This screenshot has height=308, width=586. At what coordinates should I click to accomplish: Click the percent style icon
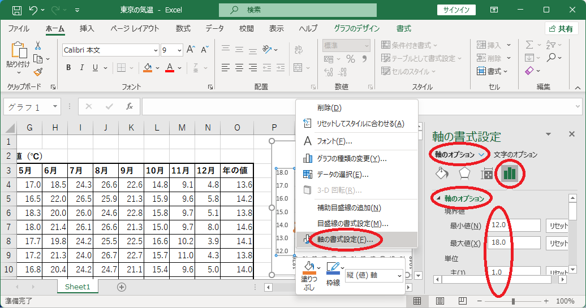(350, 59)
